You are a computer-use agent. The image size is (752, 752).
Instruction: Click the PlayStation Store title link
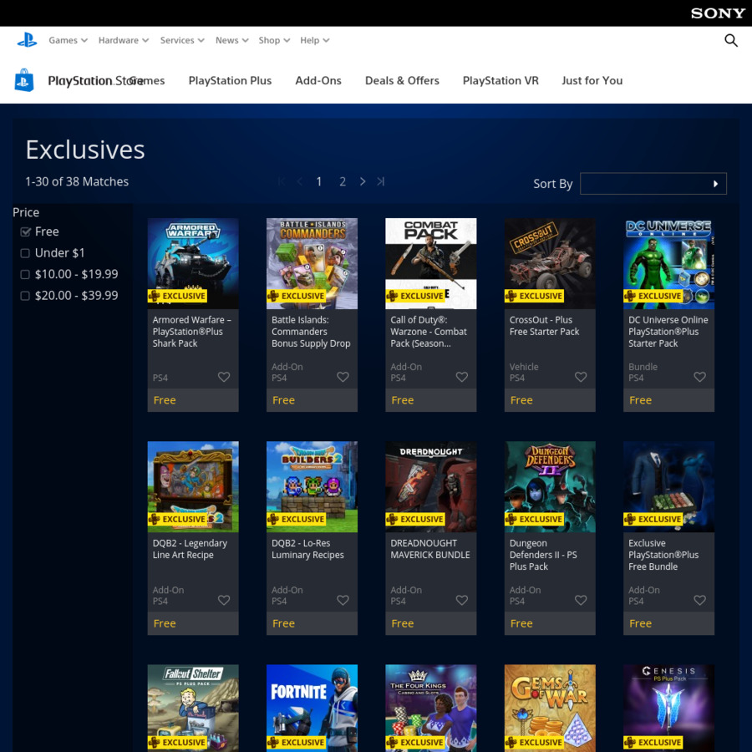coord(95,80)
